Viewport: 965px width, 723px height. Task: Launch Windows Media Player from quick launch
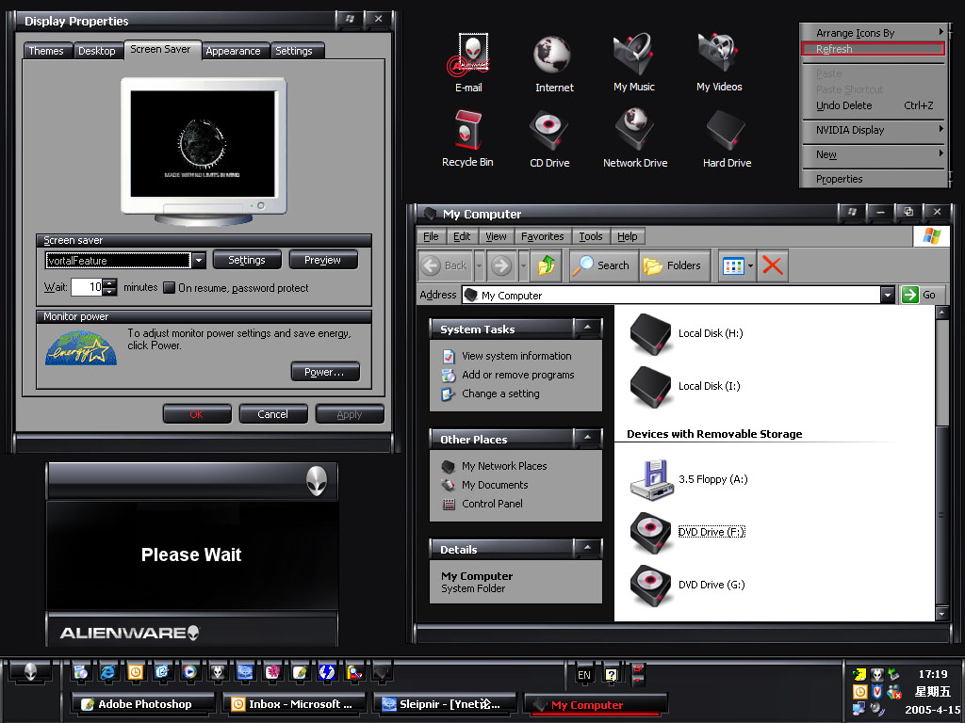click(x=189, y=672)
